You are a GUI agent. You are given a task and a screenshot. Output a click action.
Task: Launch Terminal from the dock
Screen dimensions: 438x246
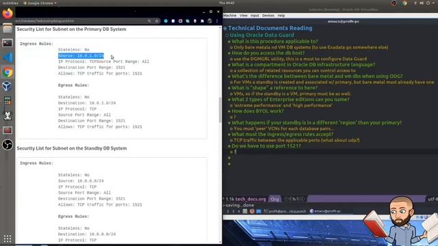point(8,43)
